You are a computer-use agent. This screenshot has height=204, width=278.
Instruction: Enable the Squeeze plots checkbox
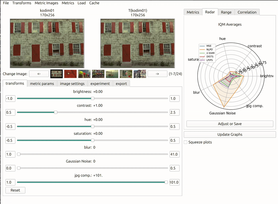(186, 142)
